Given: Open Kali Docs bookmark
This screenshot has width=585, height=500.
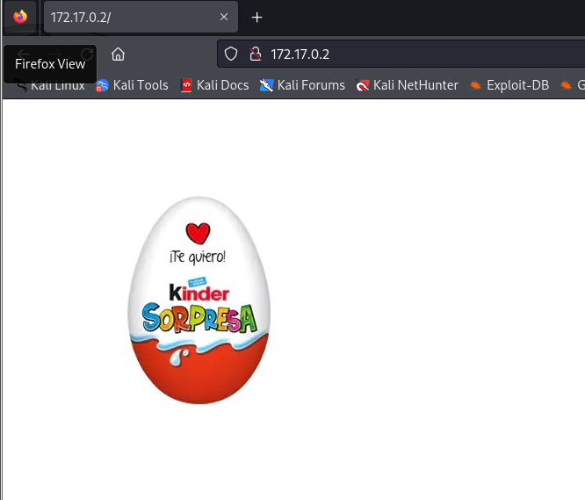Looking at the screenshot, I should (214, 85).
